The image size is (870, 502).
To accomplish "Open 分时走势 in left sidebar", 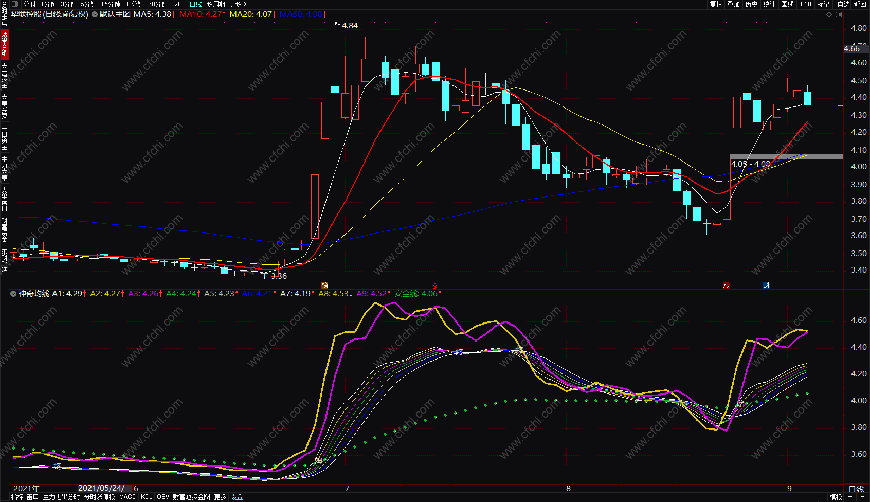I will tap(4, 14).
